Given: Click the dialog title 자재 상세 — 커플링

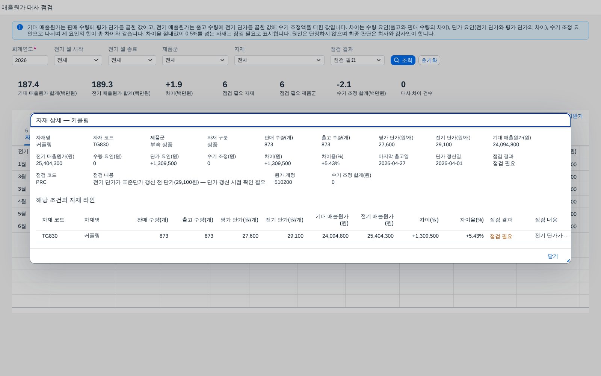Looking at the screenshot, I should [x=62, y=120].
